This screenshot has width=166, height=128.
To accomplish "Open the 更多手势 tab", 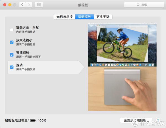I will (x=103, y=17).
